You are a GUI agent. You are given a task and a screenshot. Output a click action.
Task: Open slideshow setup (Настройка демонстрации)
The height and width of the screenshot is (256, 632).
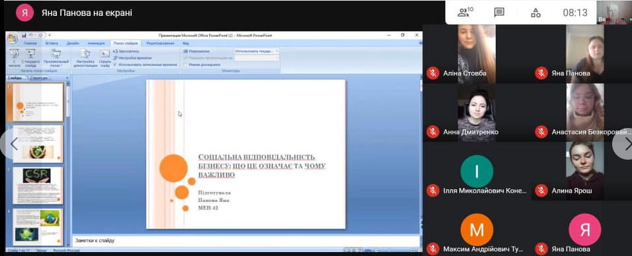tap(85, 59)
